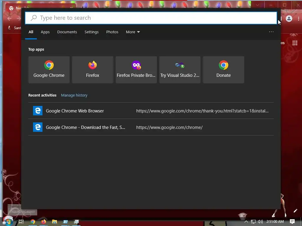Open Google Chrome - Download the Fast recent activity
The width and height of the screenshot is (302, 226).
click(x=151, y=127)
